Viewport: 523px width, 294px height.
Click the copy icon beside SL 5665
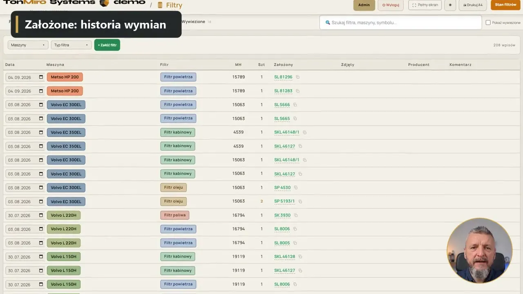[x=295, y=119]
